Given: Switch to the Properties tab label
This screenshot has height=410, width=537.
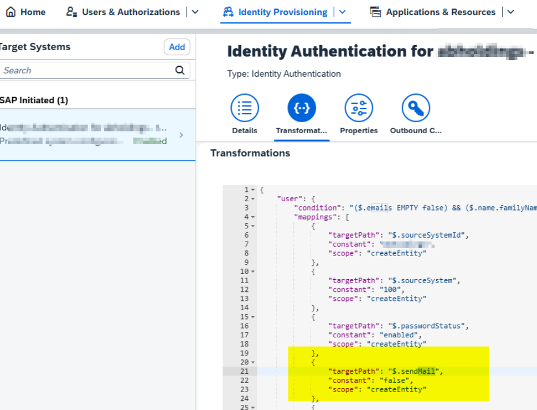Looking at the screenshot, I should (x=358, y=130).
